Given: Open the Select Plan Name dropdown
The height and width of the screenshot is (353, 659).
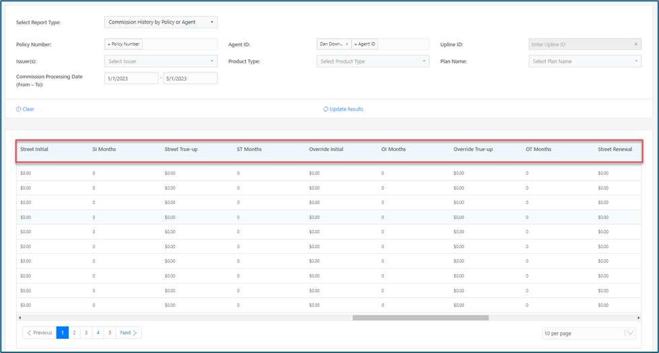Looking at the screenshot, I should [x=584, y=61].
